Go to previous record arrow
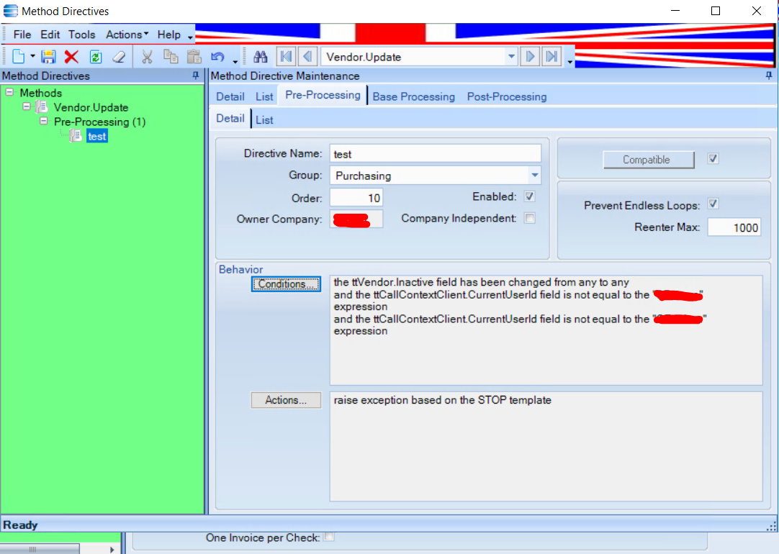 coord(307,57)
